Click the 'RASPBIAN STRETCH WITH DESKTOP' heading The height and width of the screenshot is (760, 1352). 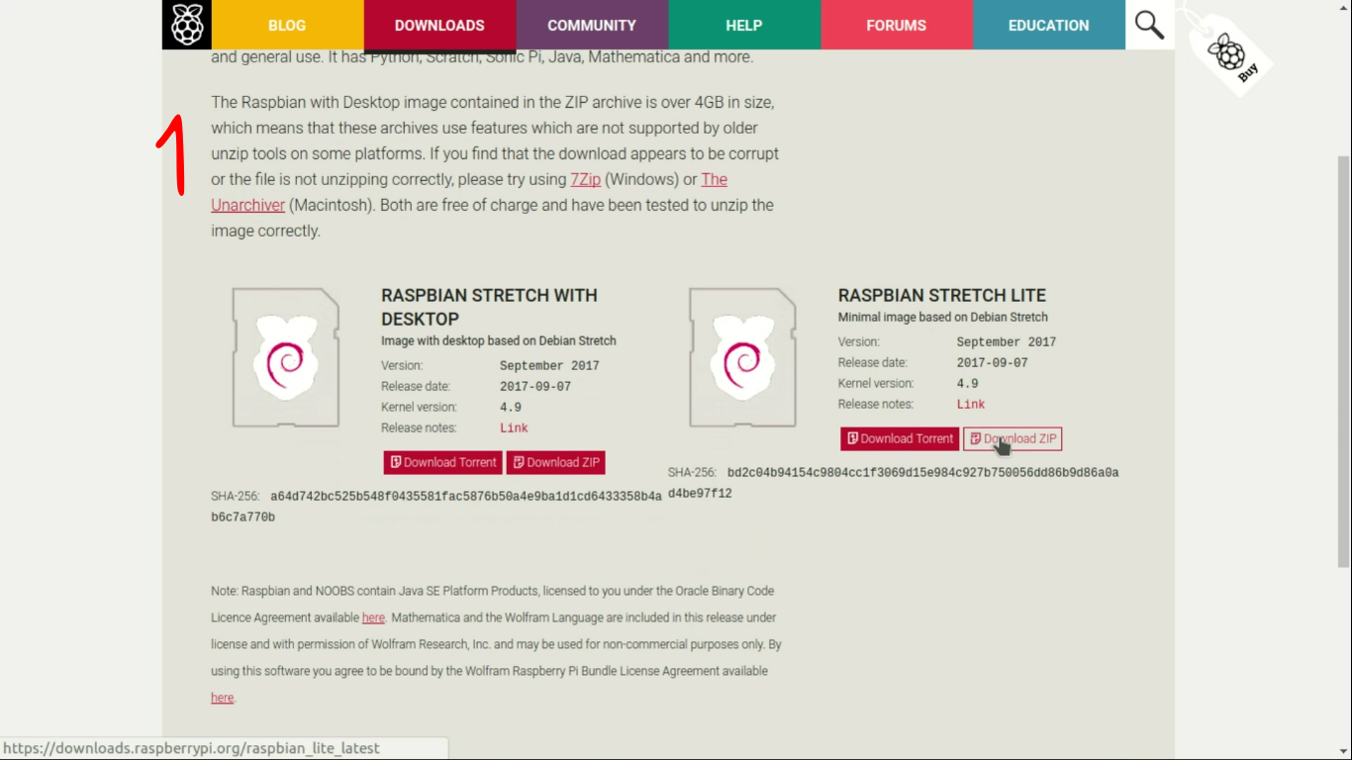pos(489,307)
